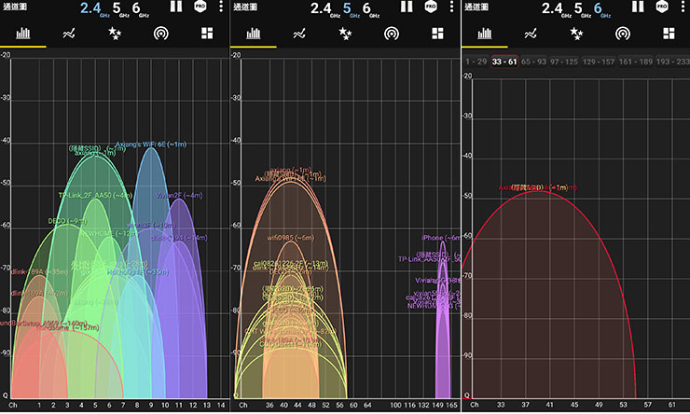
Task: Switch to 2.4 GHz in the 6 GHz screen
Action: [x=557, y=8]
